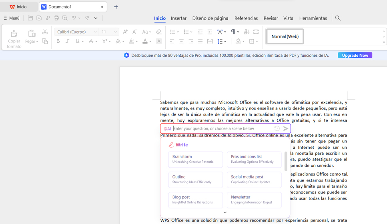This screenshot has height=224, width=387.
Task: Increase font size with A+ icon
Action: (x=125, y=32)
